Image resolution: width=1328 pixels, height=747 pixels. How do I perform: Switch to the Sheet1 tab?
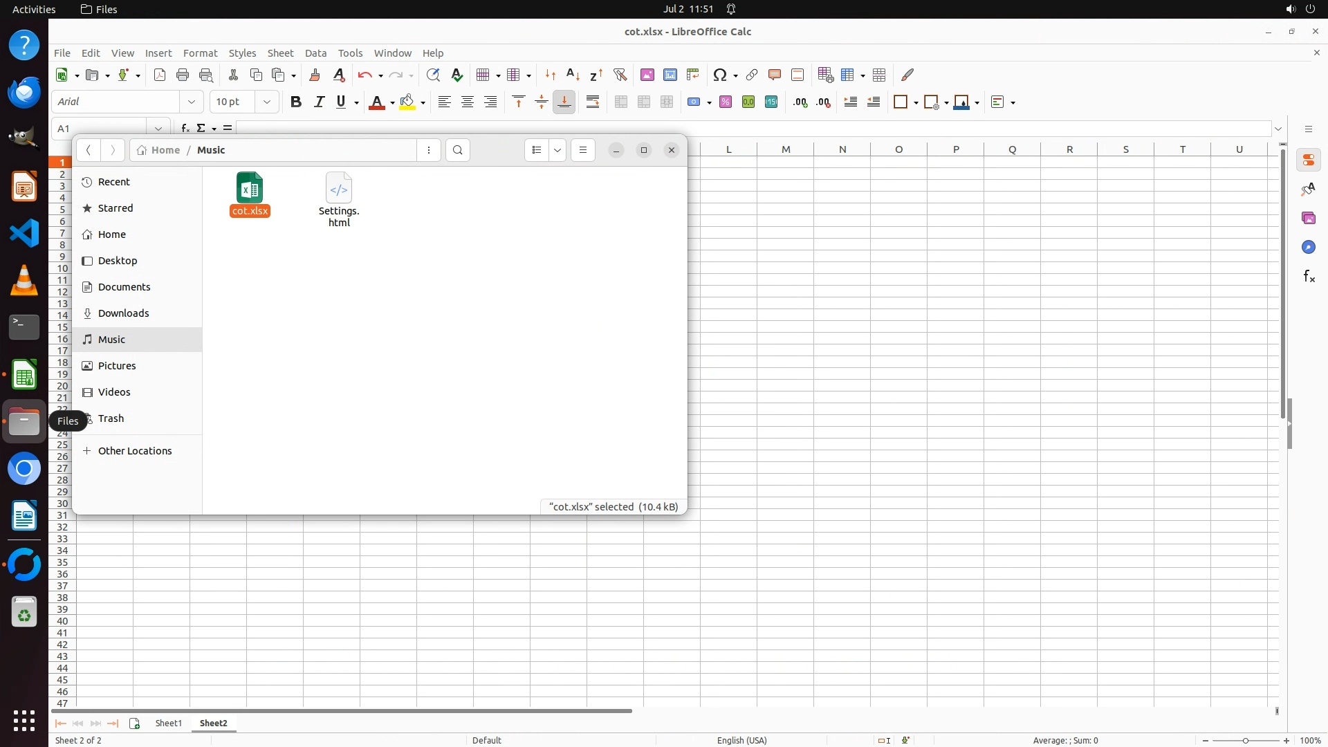coord(168,723)
